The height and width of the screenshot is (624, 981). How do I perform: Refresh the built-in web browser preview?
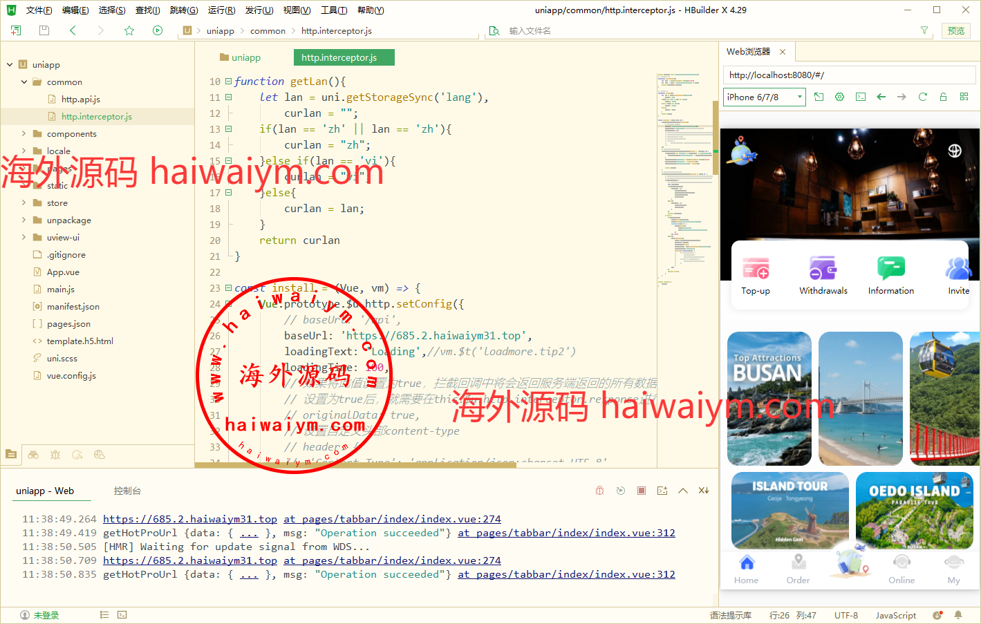922,97
